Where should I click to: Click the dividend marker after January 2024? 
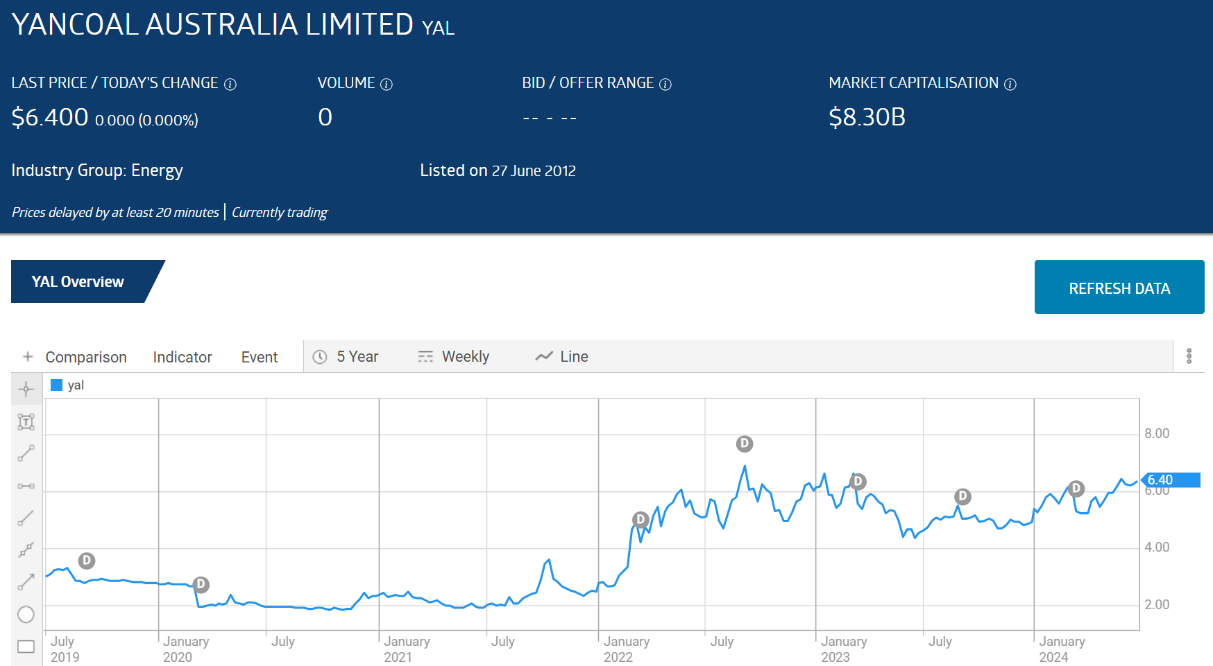click(1076, 489)
